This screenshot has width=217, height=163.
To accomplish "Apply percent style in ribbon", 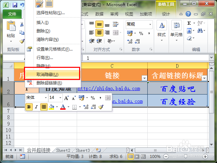I will (x=141, y=33).
